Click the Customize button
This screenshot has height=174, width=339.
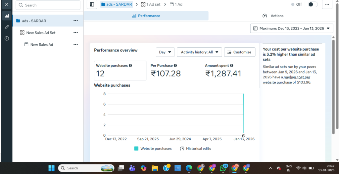(x=240, y=52)
